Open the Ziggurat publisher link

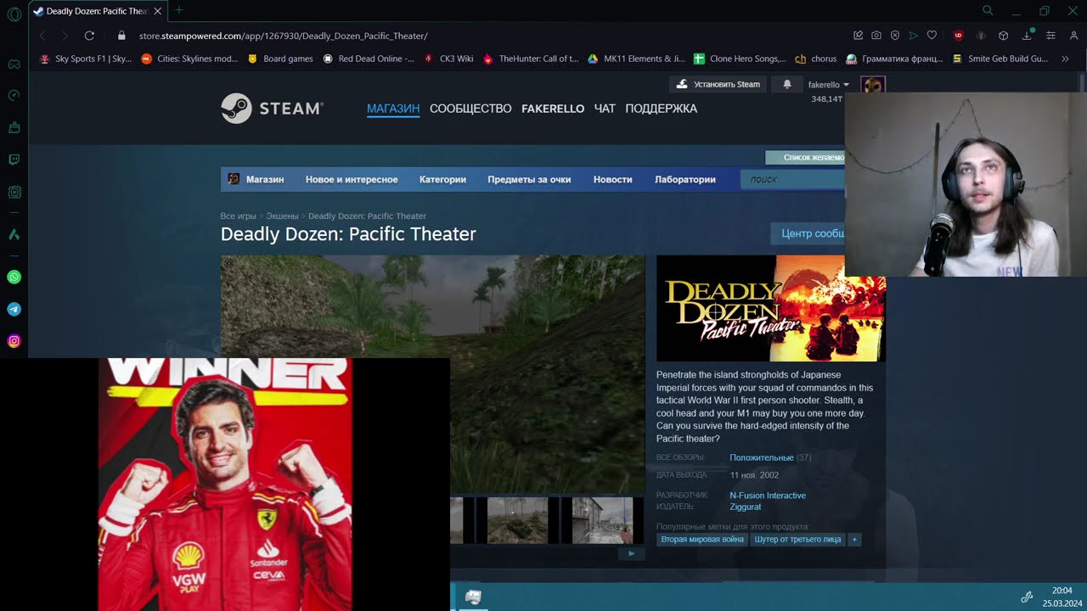pyautogui.click(x=746, y=507)
